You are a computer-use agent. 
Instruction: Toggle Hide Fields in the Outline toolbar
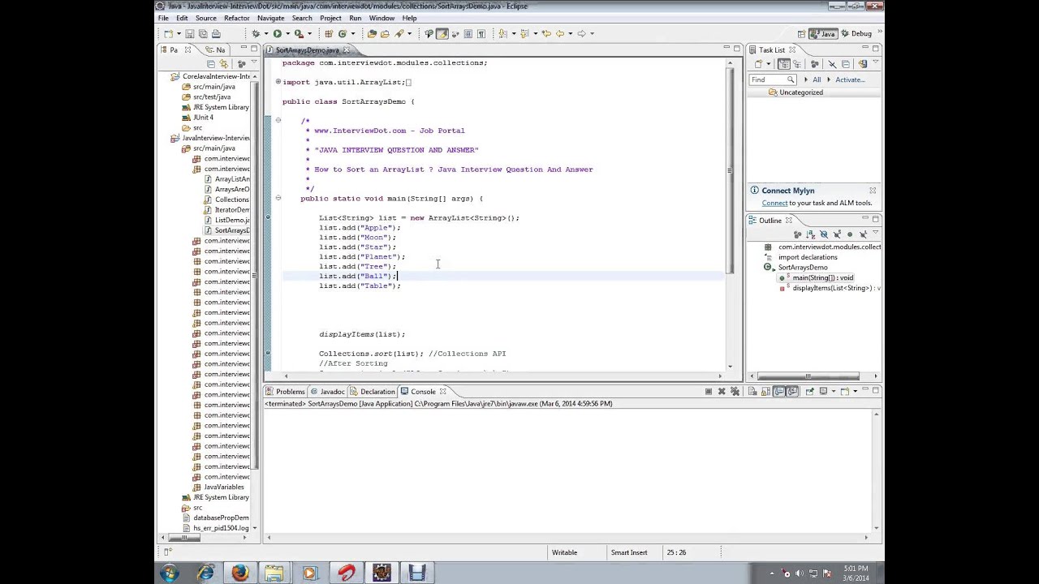click(x=824, y=234)
